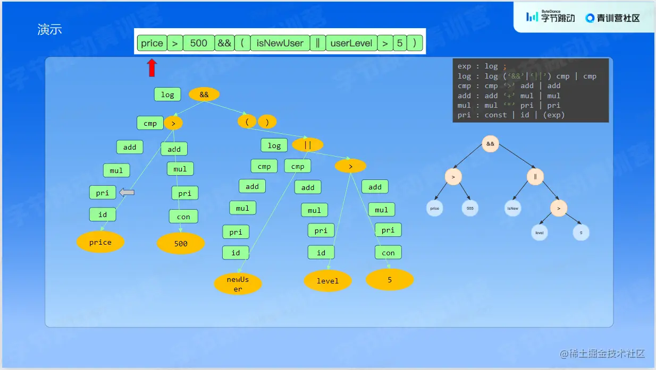Image resolution: width=656 pixels, height=370 pixels.
Task: Select the isNewUser token box
Action: point(280,43)
